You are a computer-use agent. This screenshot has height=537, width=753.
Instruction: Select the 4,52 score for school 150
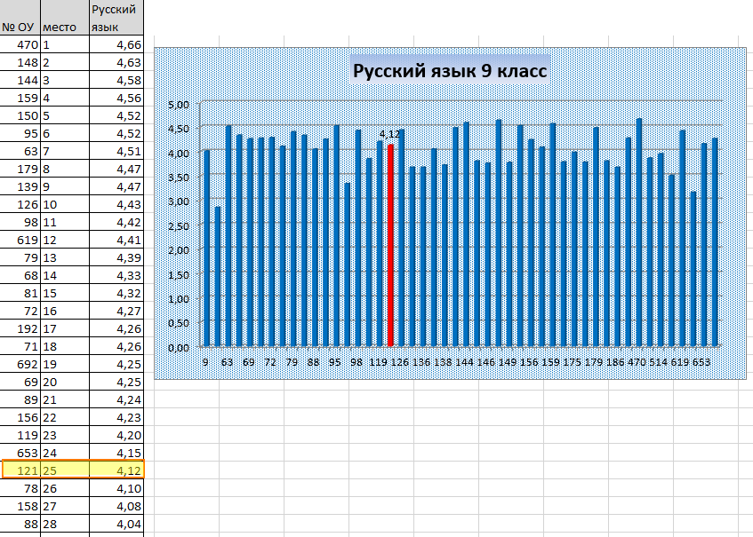(116, 115)
